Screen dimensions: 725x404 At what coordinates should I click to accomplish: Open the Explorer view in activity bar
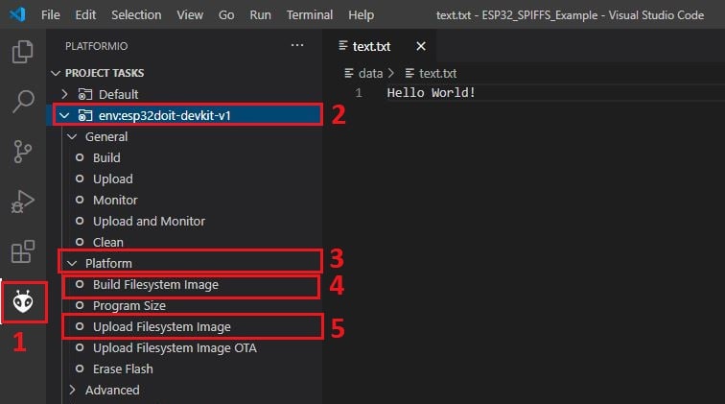coord(22,52)
